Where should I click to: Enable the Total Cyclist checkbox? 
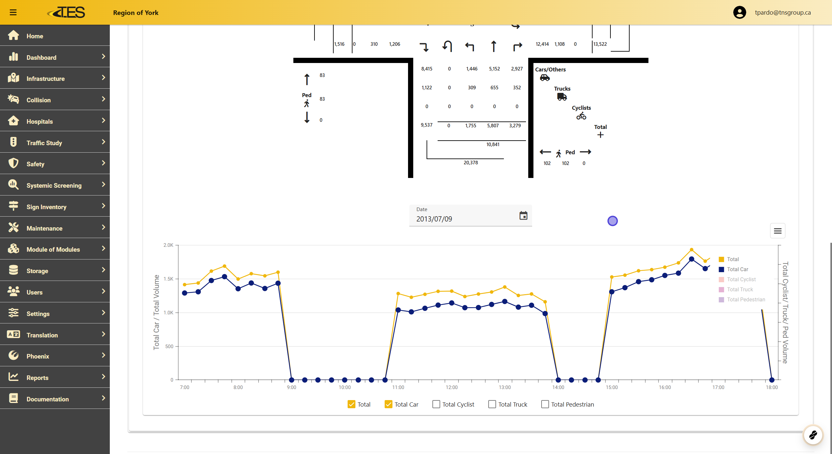(436, 404)
